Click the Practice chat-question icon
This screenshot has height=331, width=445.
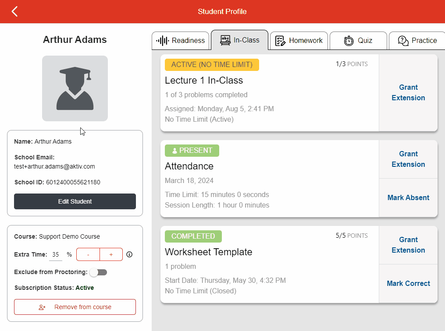403,41
